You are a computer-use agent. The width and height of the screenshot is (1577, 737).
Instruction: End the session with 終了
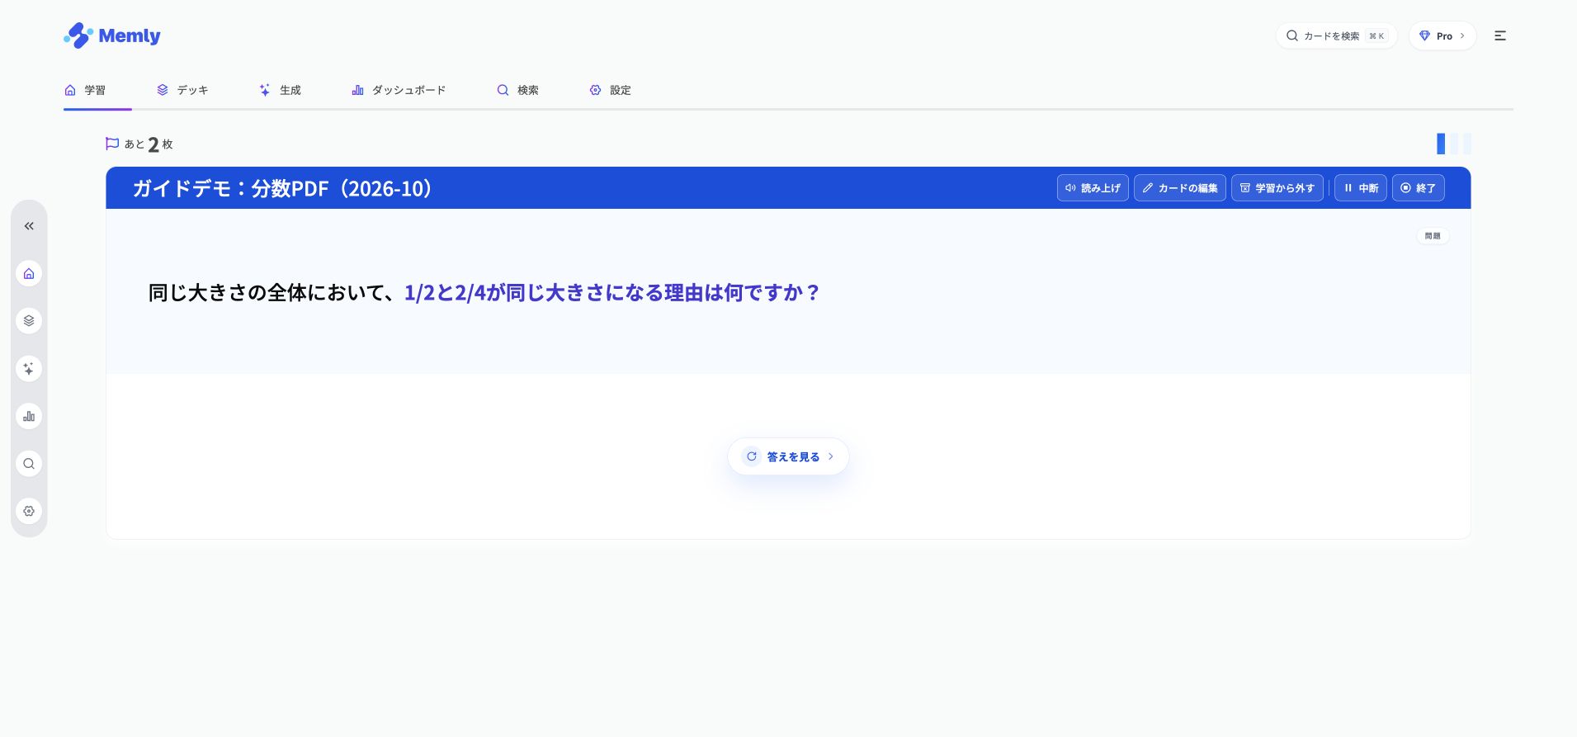(1419, 188)
